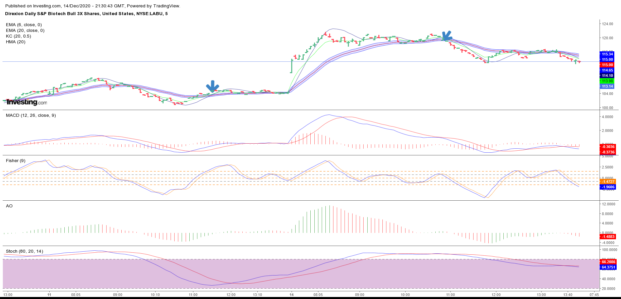Select the 13:10 time axis label

click(257, 295)
